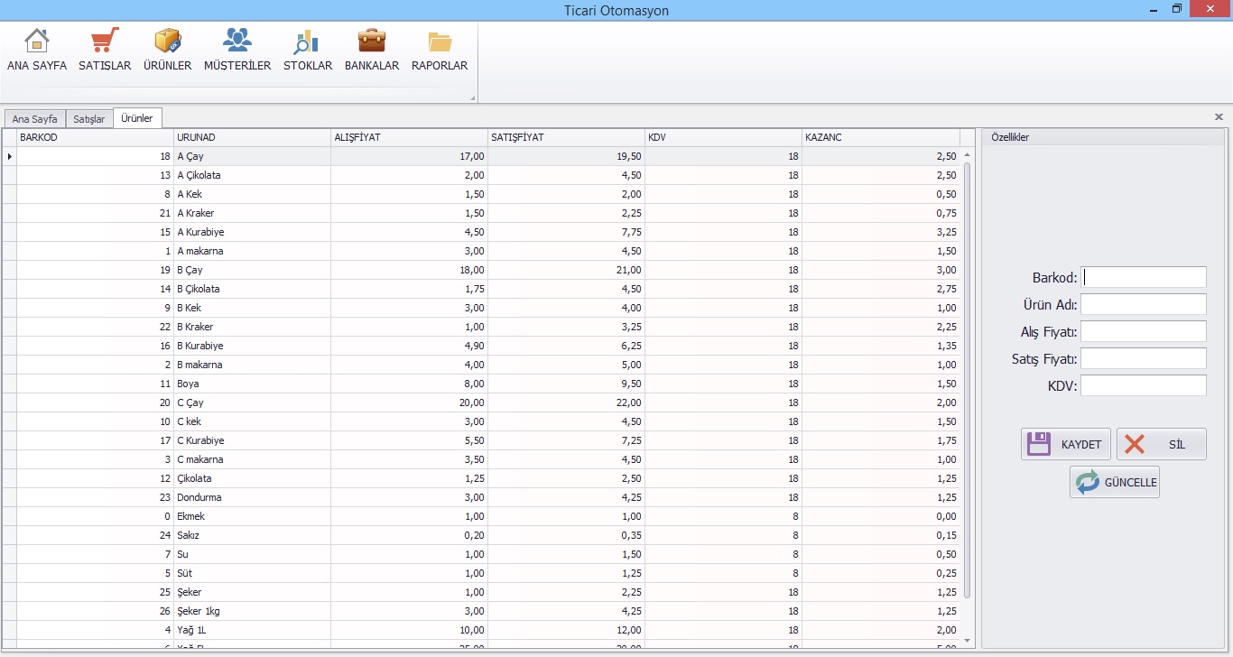Focus the Alış Fiyatı input field

point(1144,331)
